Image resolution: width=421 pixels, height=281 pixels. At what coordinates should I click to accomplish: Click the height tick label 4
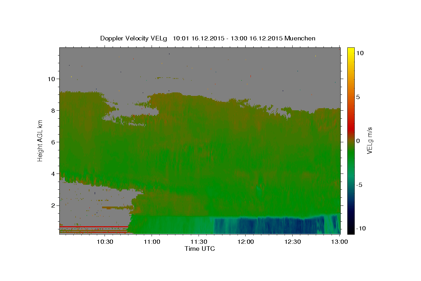(x=53, y=174)
